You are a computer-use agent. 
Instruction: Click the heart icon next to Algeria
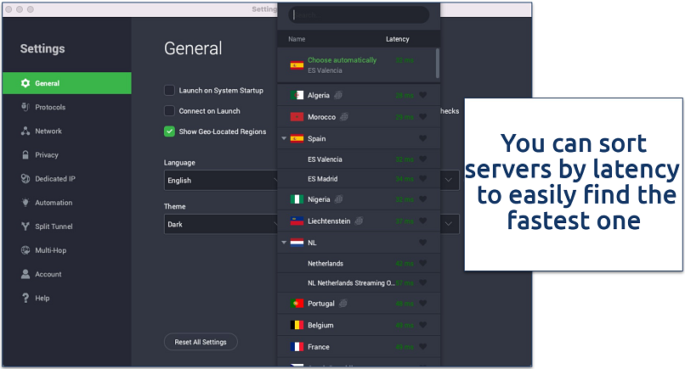[x=422, y=96]
